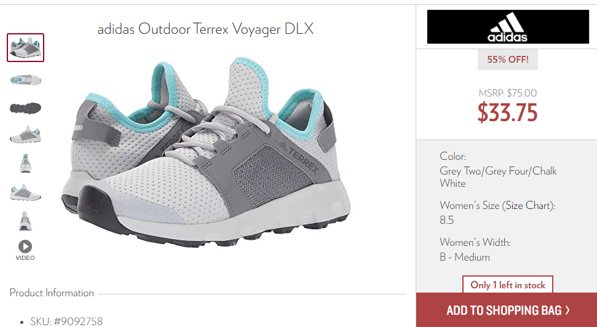This screenshot has width=597, height=327.
Task: Select the B - Medium width option
Action: click(465, 257)
